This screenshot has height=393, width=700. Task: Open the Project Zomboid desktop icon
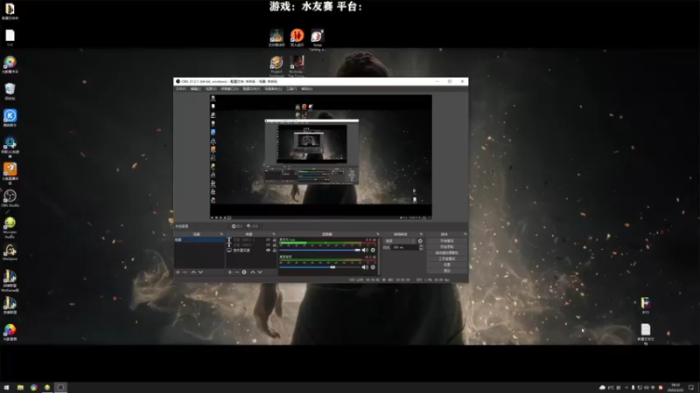276,67
